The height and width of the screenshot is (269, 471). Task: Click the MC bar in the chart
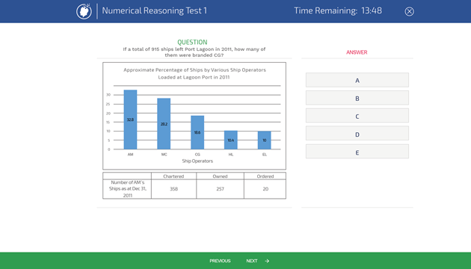[x=164, y=124]
